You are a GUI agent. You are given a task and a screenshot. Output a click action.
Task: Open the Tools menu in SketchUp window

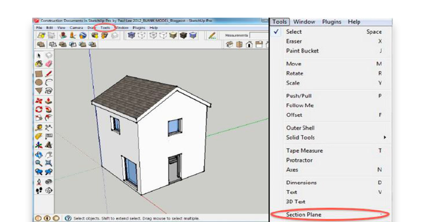(105, 28)
